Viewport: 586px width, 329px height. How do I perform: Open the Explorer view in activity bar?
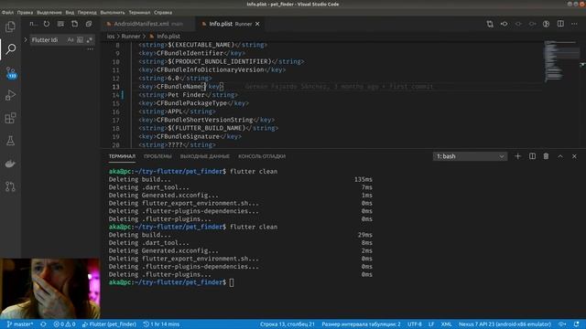(x=10, y=27)
